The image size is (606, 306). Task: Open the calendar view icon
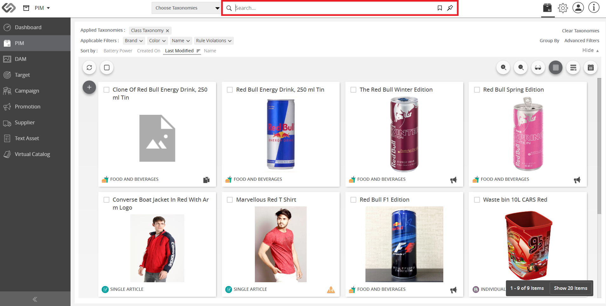click(590, 68)
